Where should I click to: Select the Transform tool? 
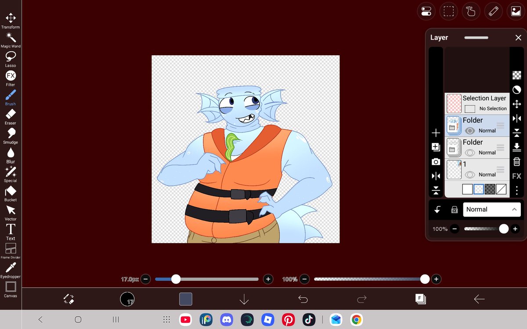11,20
